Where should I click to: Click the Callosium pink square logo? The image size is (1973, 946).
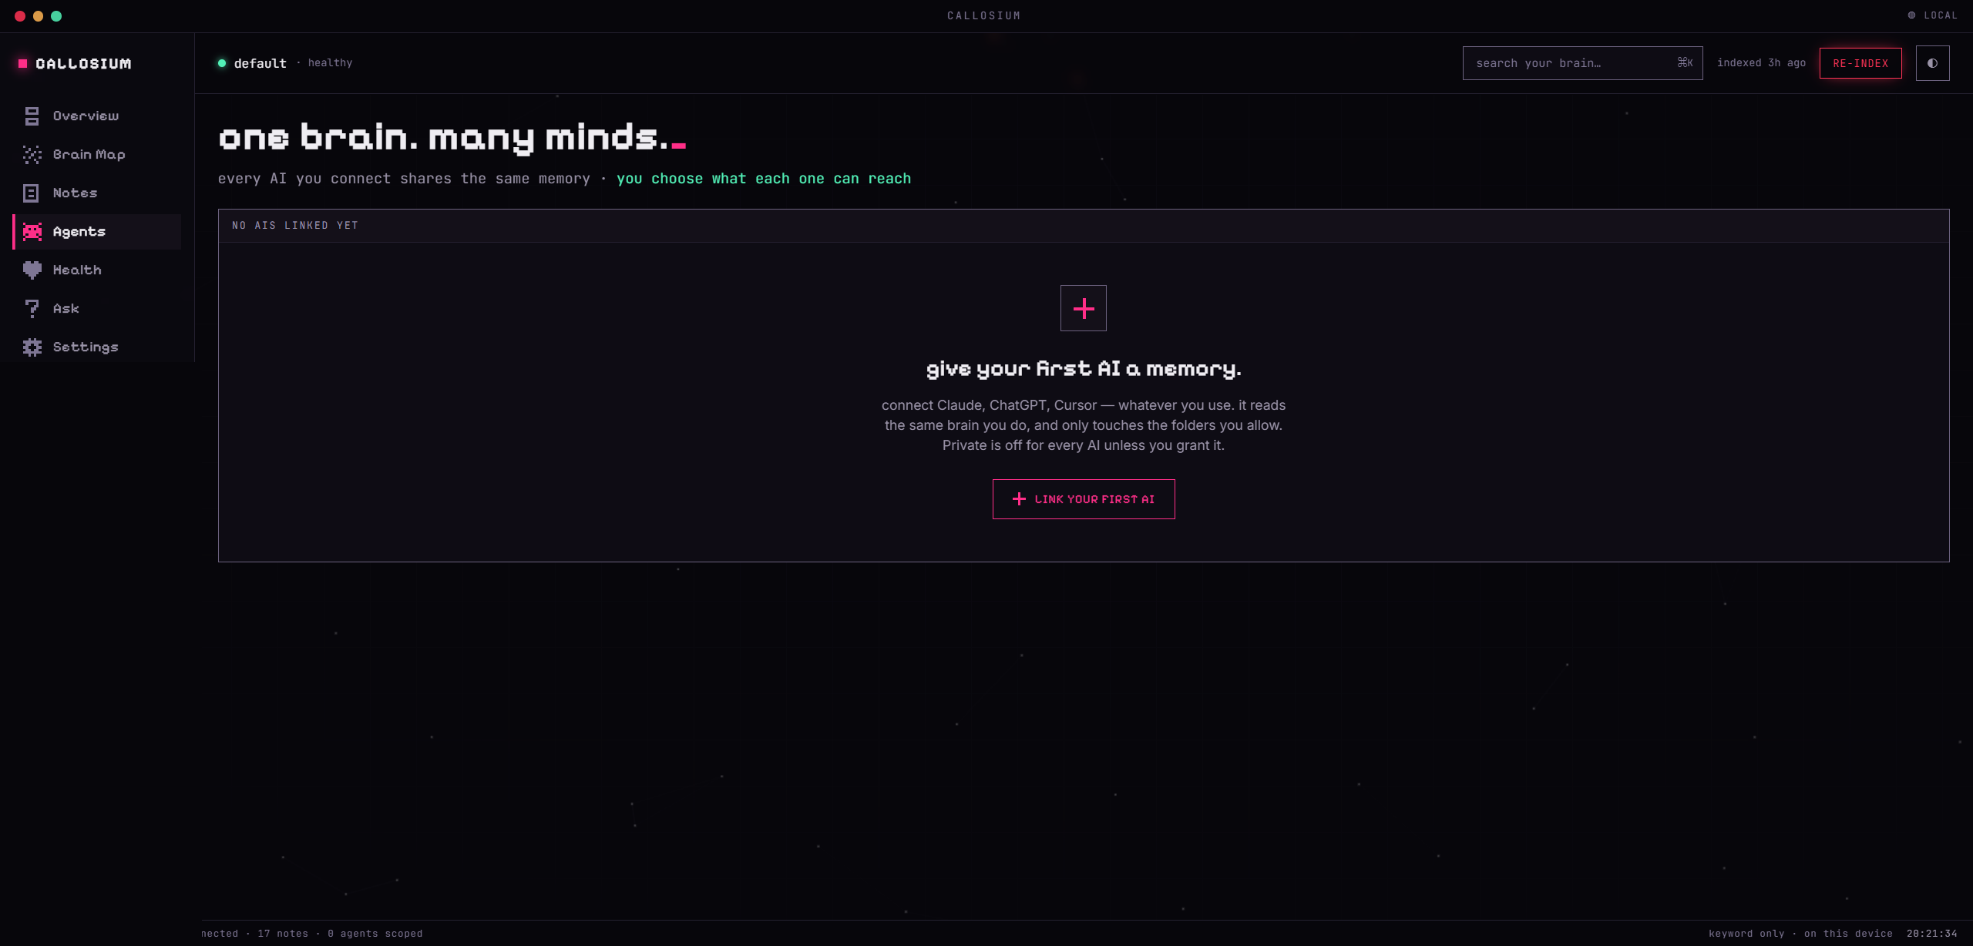point(23,64)
